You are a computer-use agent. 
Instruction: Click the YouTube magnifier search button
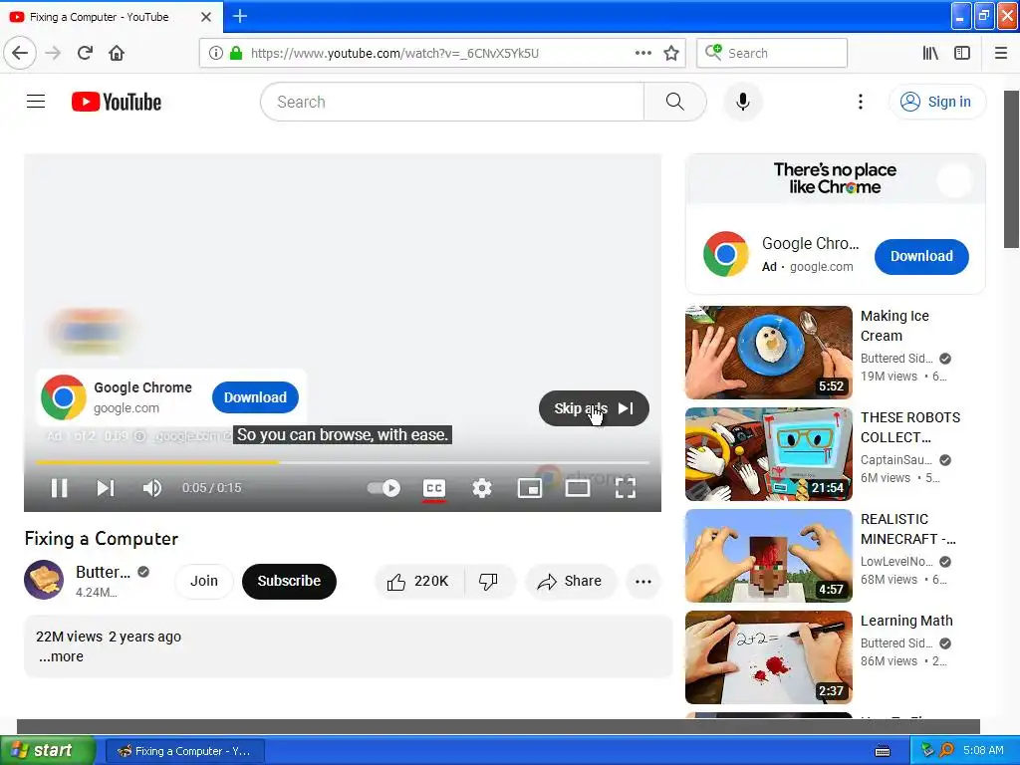[x=674, y=102]
